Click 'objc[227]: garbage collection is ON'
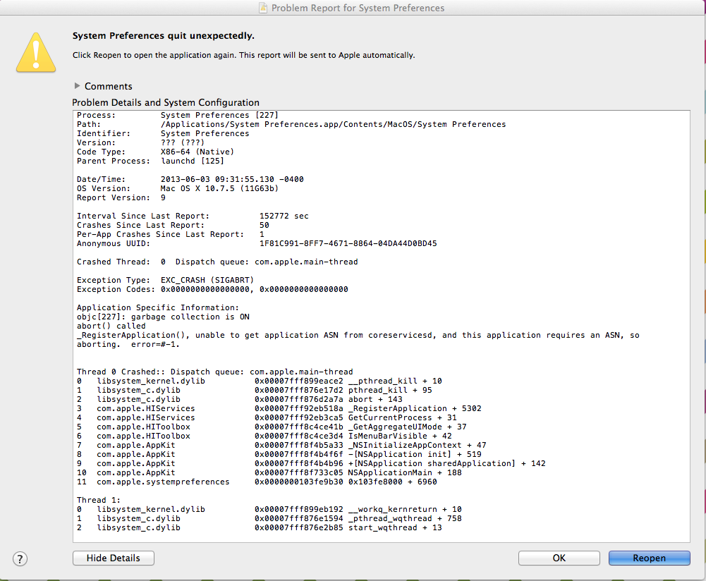 [163, 317]
